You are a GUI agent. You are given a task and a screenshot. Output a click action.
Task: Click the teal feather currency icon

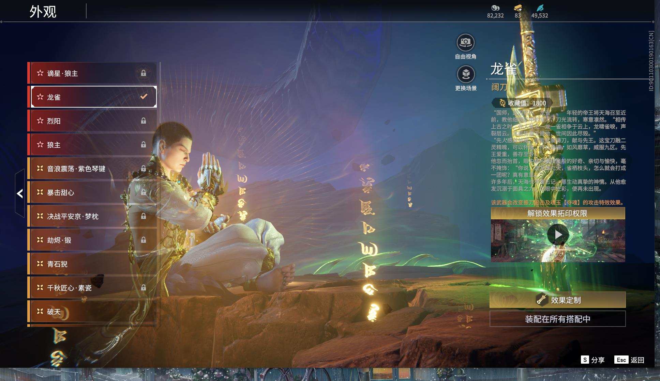click(x=540, y=8)
